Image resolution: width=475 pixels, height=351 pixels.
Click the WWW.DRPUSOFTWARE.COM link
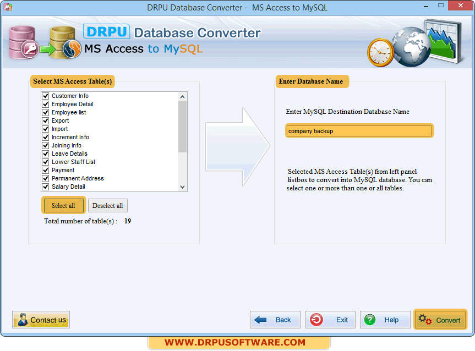click(235, 342)
